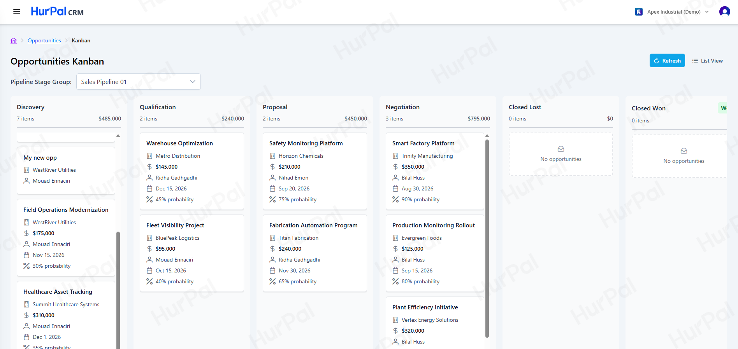Viewport: 738px width, 349px height.
Task: Go to home via breadcrumb house icon
Action: 14,40
